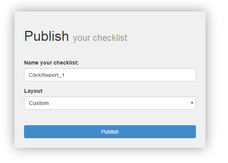Image resolution: width=228 pixels, height=163 pixels.
Task: Click the large 'Publish' heading
Action: pos(47,36)
